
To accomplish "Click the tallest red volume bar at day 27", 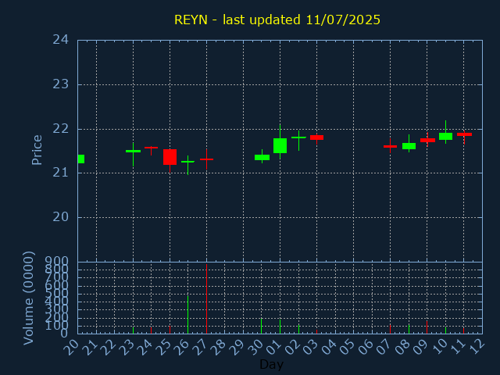I will (206, 298).
